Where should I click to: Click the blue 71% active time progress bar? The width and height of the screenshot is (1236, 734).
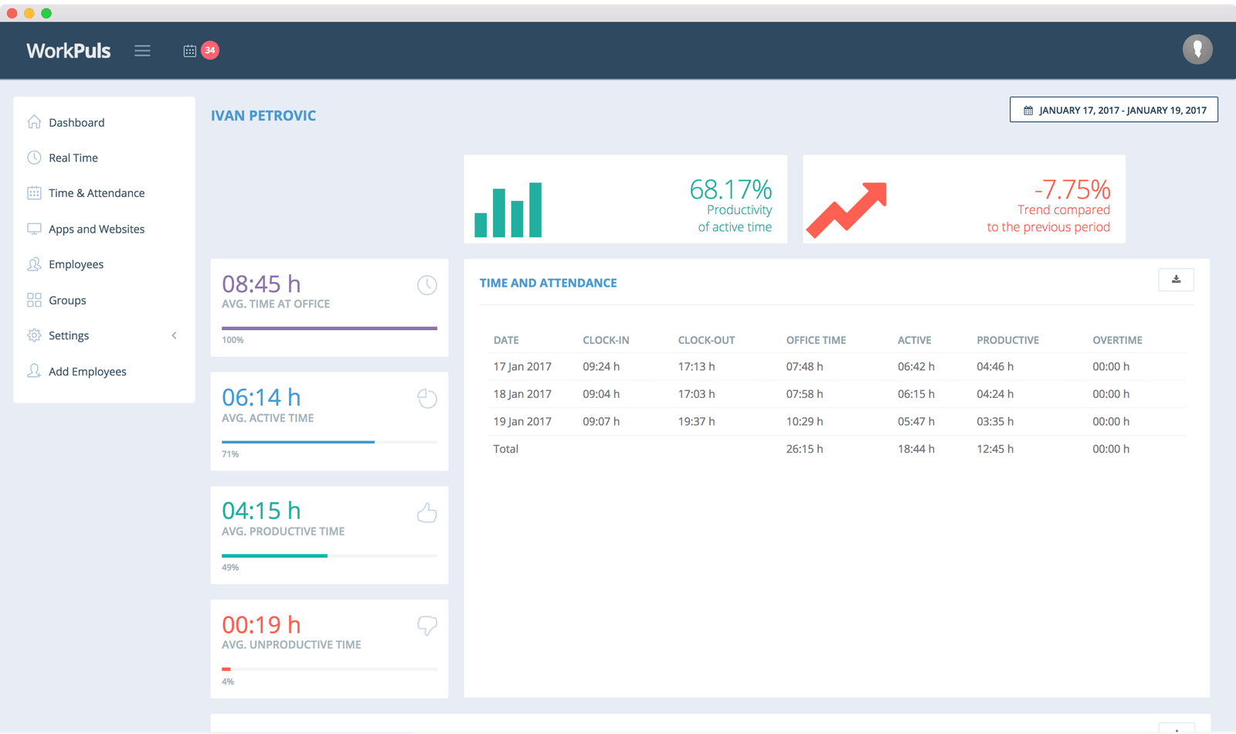(298, 442)
